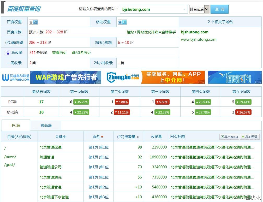This screenshot has width=263, height=202.
Task: Open the 前50名历史 link
Action: (81, 53)
